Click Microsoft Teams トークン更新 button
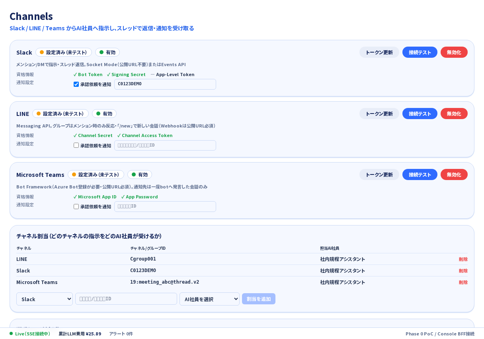The width and height of the screenshot is (484, 339). tap(379, 174)
